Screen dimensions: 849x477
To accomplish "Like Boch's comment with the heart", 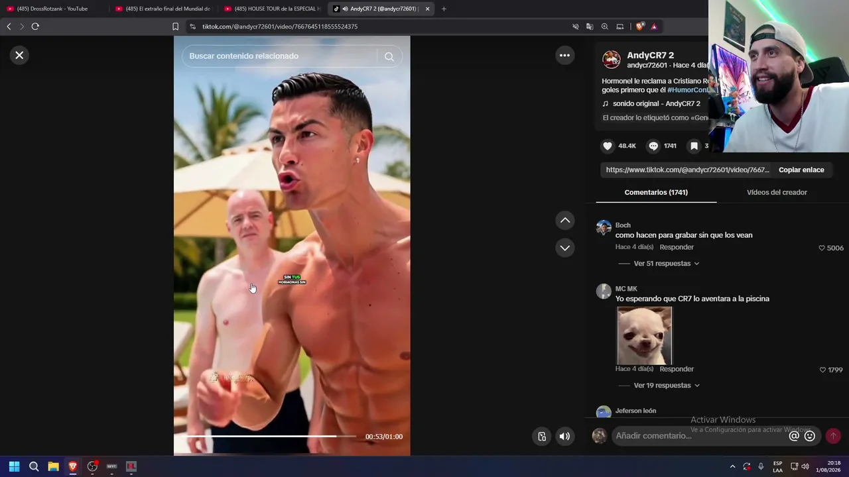I will tap(822, 248).
